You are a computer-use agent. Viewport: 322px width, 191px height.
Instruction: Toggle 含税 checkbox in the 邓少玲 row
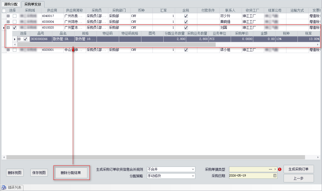pyautogui.click(x=186, y=16)
